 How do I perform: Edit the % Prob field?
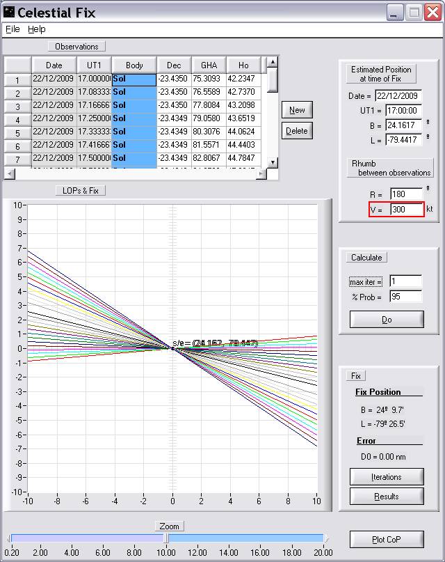[405, 297]
